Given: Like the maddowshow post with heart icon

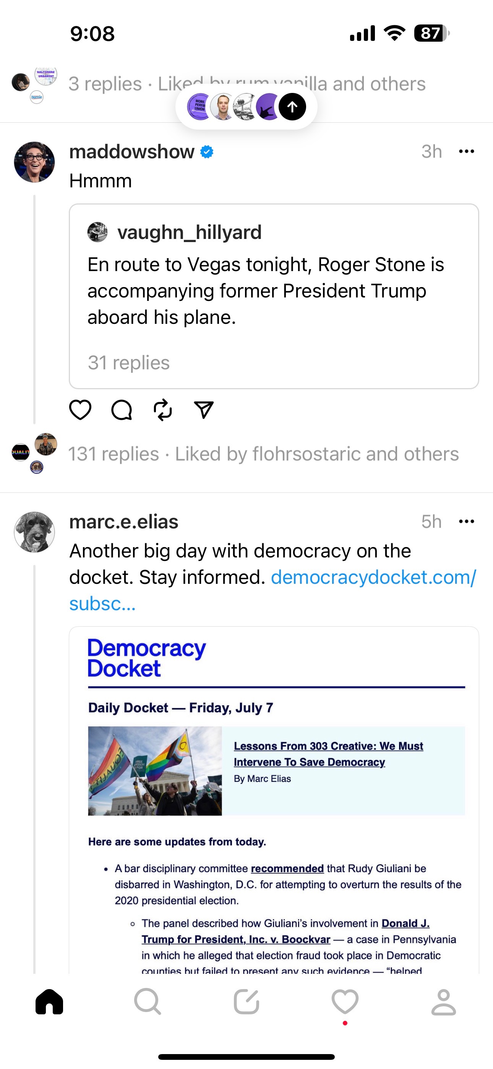Looking at the screenshot, I should click(80, 410).
